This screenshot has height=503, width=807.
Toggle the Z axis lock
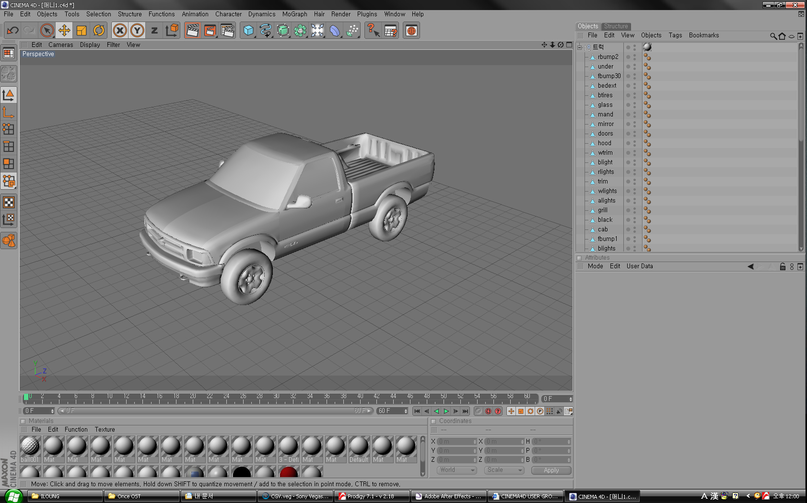click(154, 31)
